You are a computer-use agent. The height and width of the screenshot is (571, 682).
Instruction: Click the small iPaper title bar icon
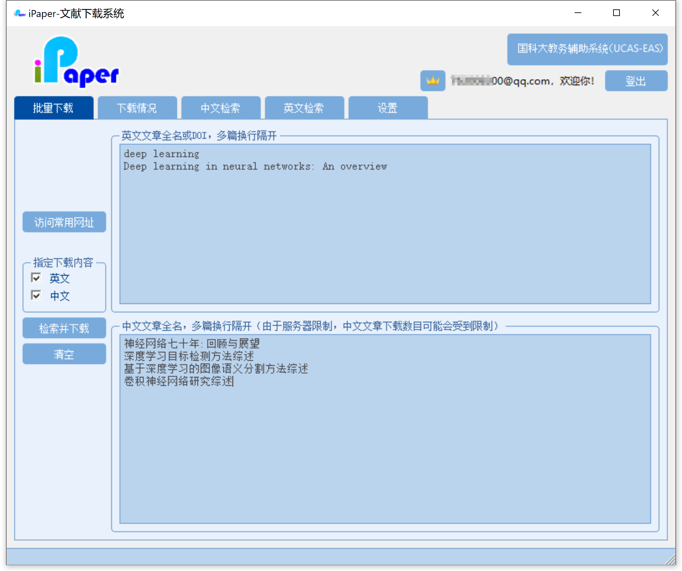tap(19, 13)
